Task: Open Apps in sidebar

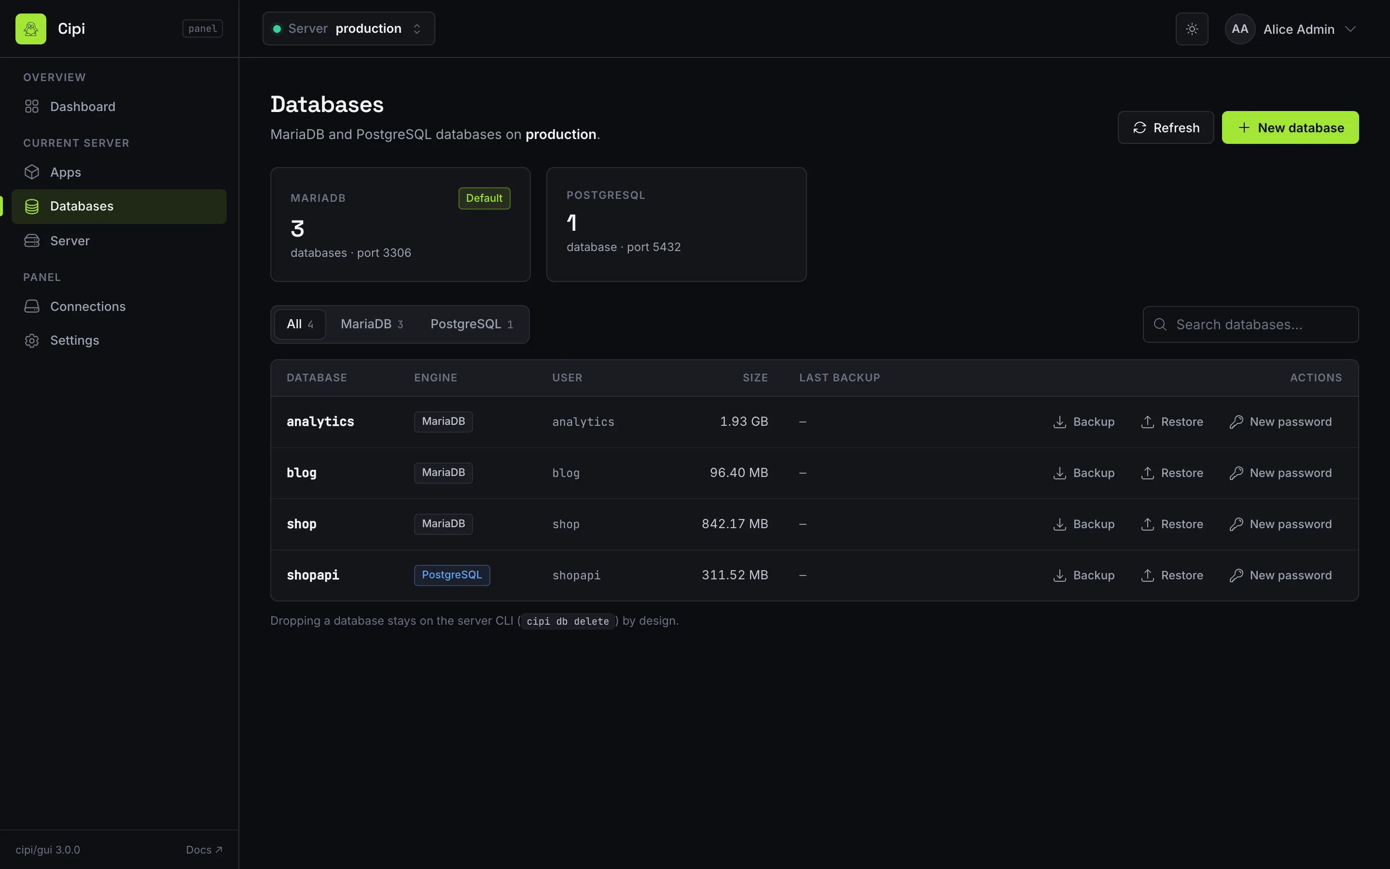Action: coord(119,172)
